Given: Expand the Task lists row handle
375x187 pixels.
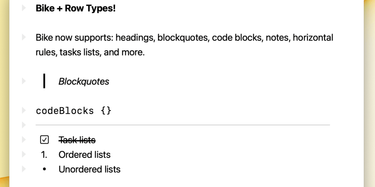Looking at the screenshot, I should [x=24, y=140].
